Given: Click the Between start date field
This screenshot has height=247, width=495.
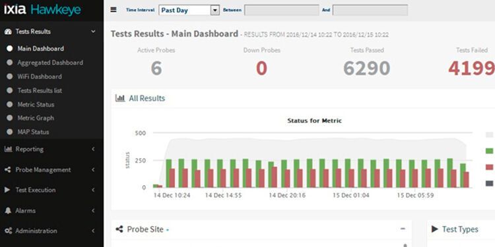Looking at the screenshot, I should click(282, 10).
